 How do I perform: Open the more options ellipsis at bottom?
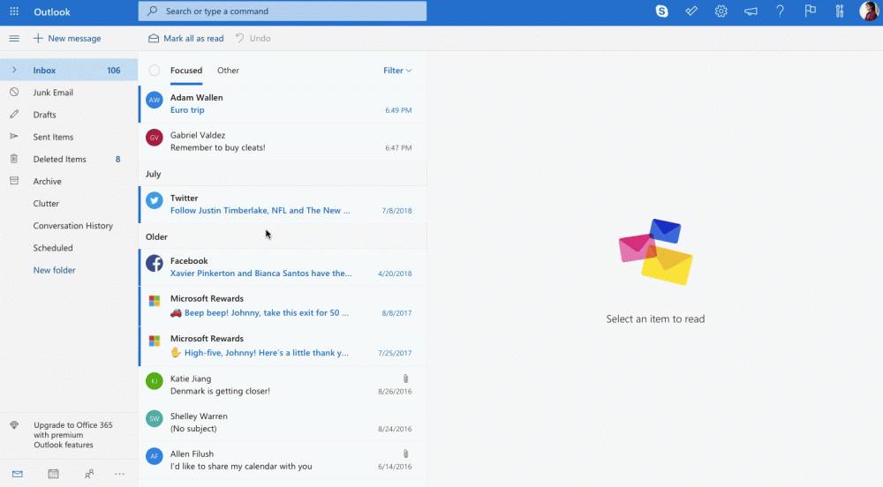(120, 474)
